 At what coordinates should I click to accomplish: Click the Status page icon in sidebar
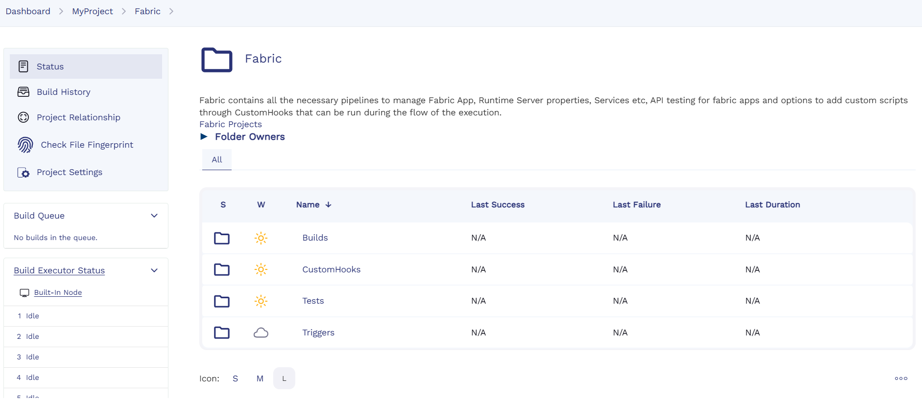[24, 66]
